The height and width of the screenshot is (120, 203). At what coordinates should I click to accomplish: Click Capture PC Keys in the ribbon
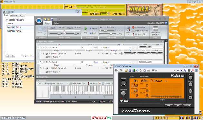(140, 31)
